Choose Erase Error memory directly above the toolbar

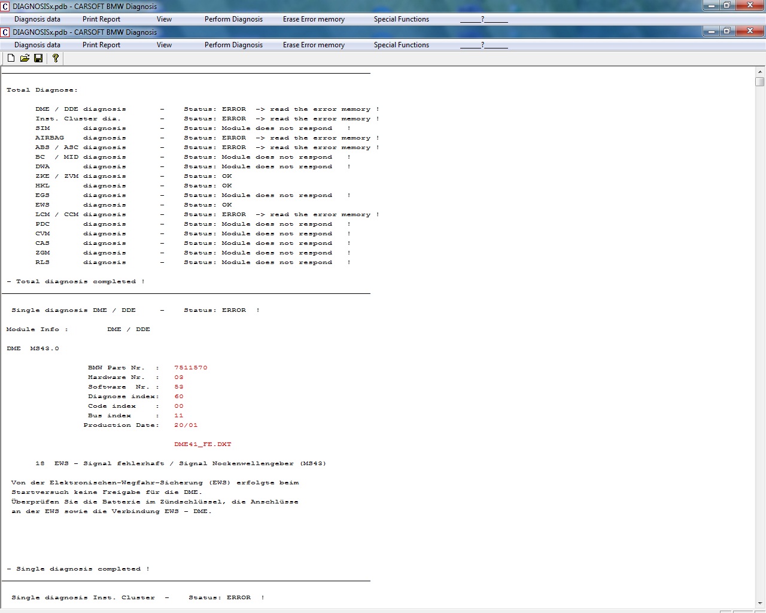pyautogui.click(x=314, y=45)
